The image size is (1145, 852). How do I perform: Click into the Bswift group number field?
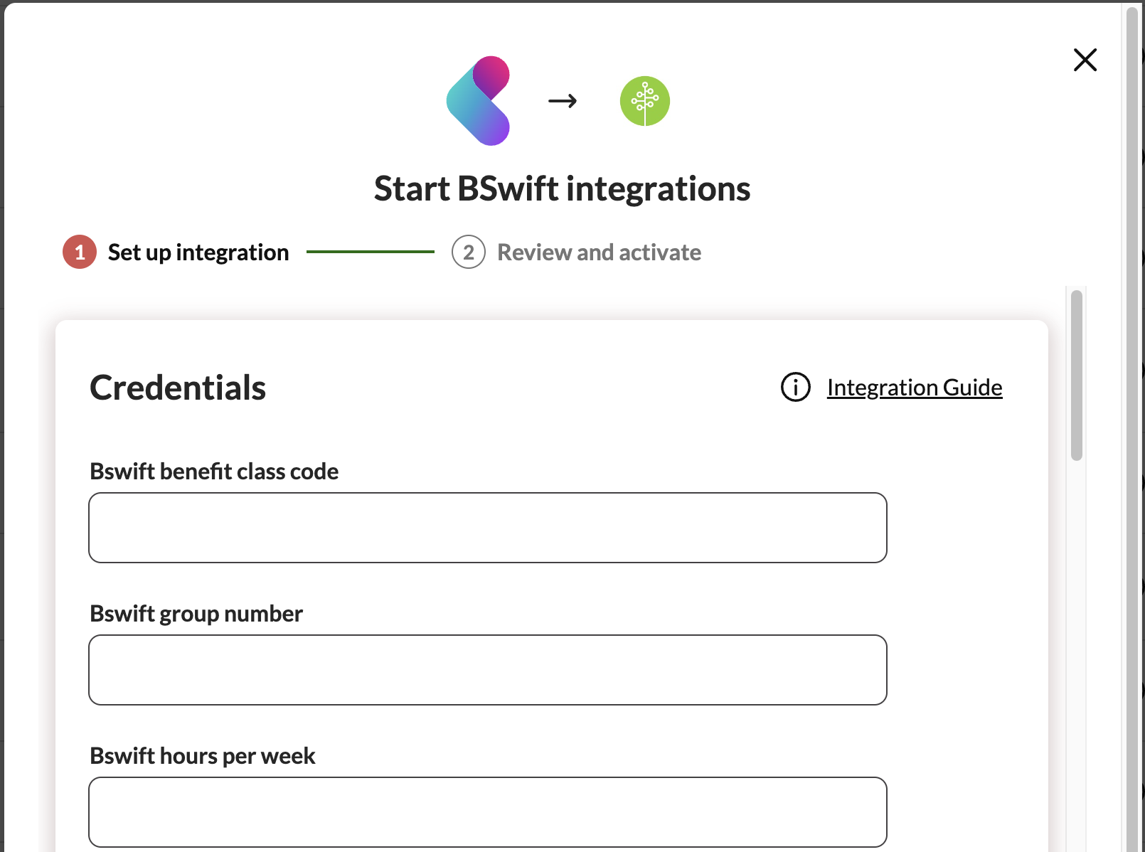click(487, 670)
